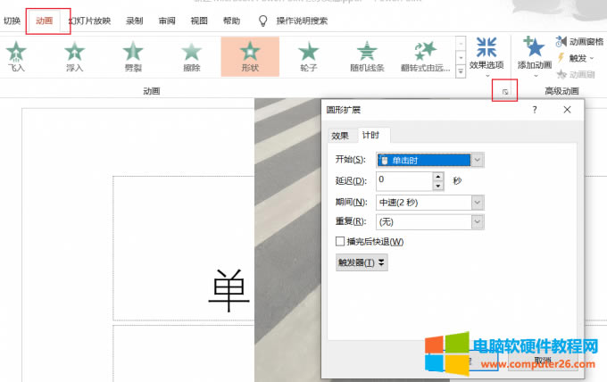The image size is (607, 382).
Task: Expand the 开始 (Start) combo box
Action: tap(478, 160)
